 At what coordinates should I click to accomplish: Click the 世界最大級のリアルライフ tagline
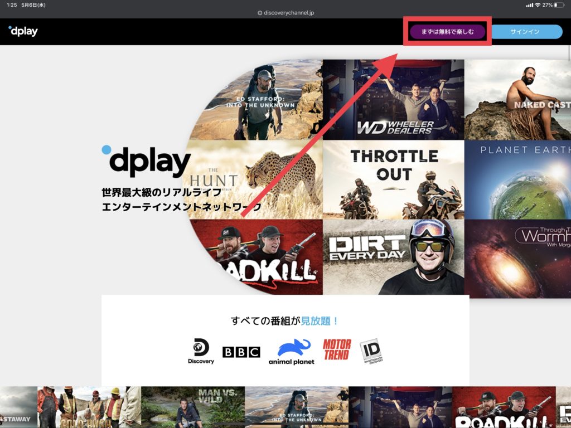coord(162,192)
